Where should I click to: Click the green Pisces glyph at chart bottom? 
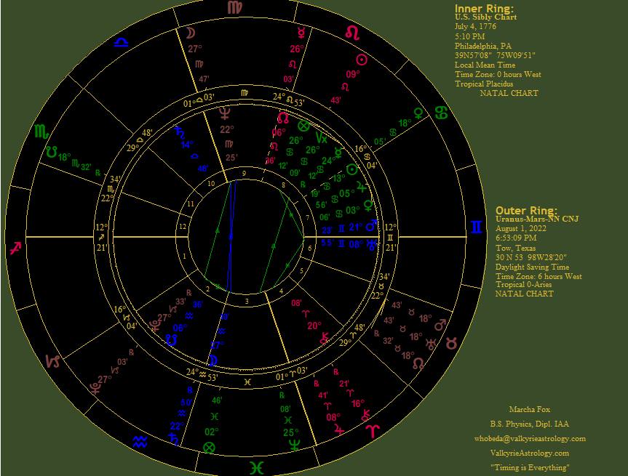(256, 467)
